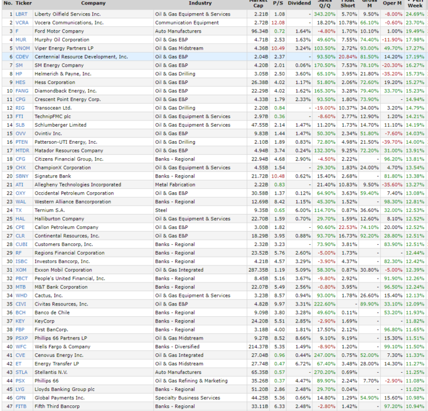Open the CDEV ticker link
428x411 pixels.
[22, 57]
